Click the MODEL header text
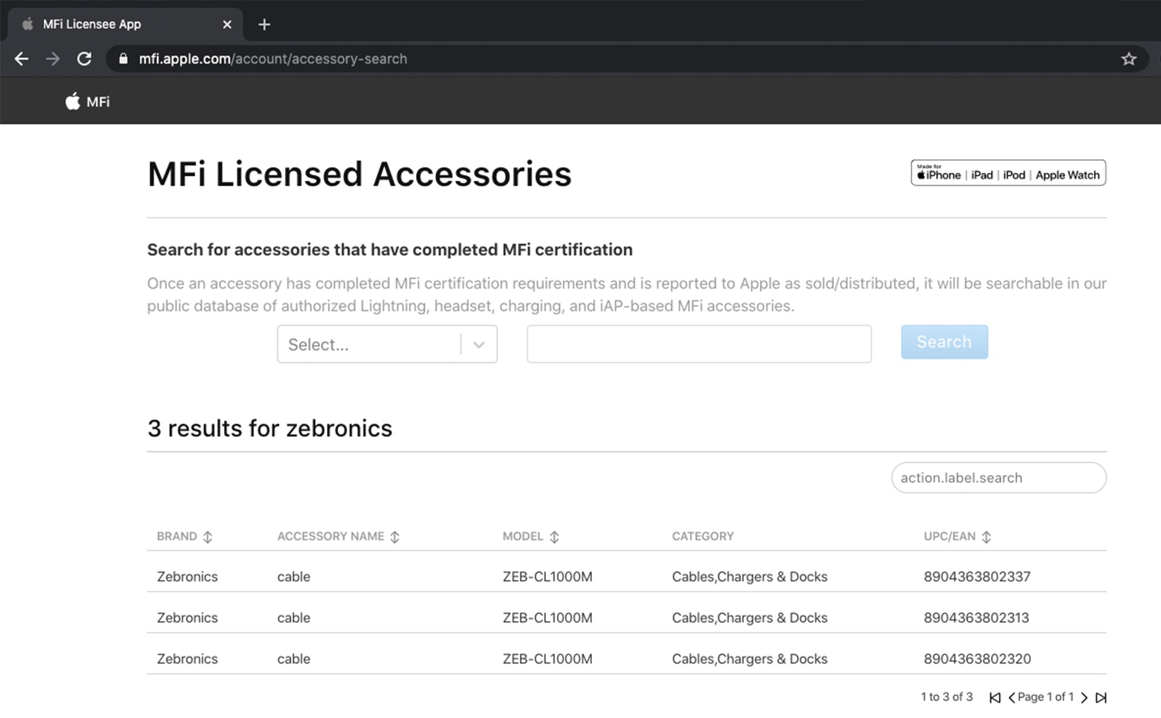Image resolution: width=1161 pixels, height=718 pixels. [x=523, y=536]
